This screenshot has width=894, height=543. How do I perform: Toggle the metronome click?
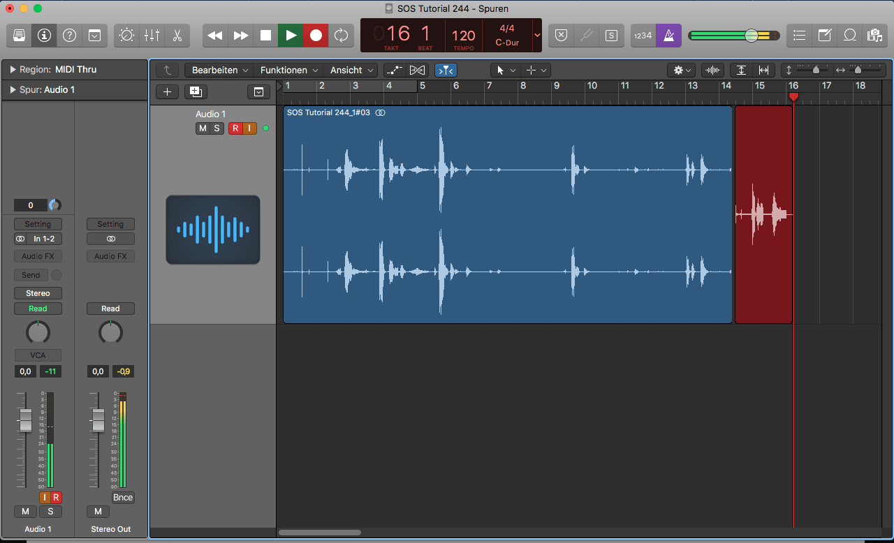click(x=668, y=36)
